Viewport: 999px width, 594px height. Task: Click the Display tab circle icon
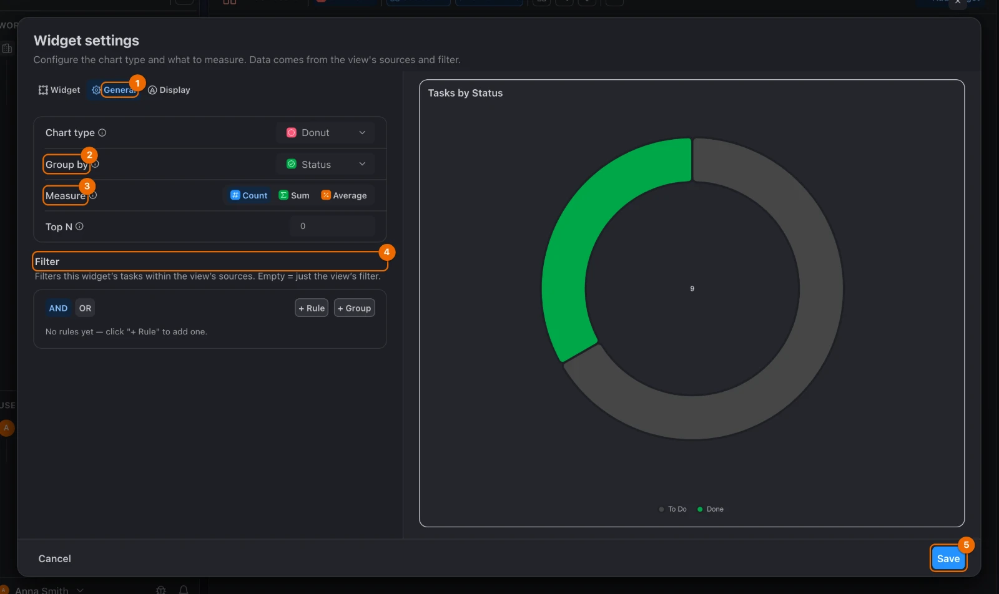tap(152, 90)
